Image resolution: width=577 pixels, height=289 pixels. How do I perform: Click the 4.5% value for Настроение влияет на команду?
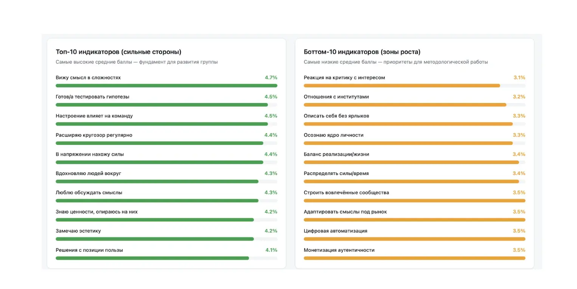(x=271, y=116)
